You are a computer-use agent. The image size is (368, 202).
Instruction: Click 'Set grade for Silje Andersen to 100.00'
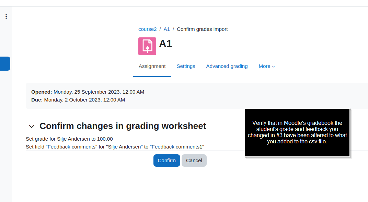click(x=69, y=139)
